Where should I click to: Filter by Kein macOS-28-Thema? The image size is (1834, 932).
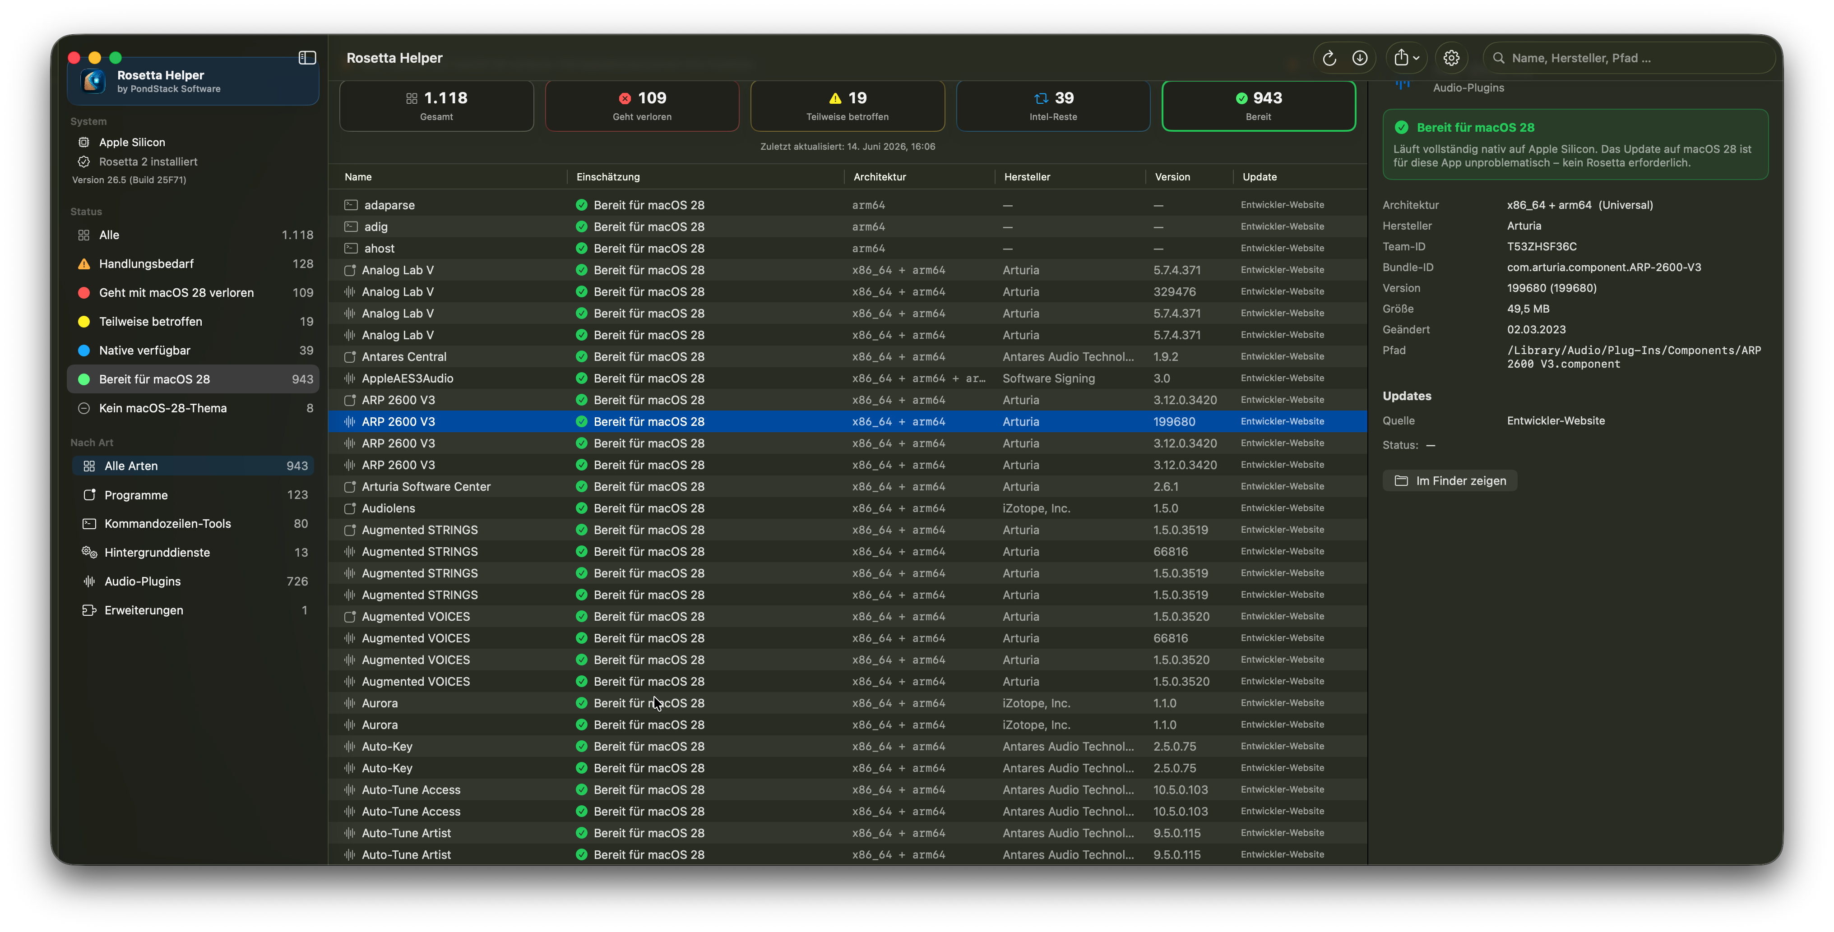(x=193, y=408)
